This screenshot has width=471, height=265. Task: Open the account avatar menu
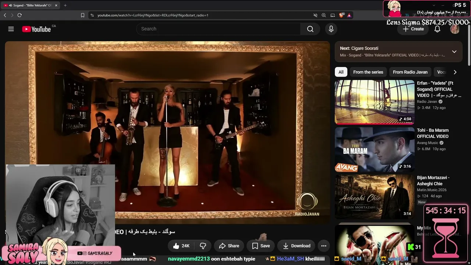(455, 29)
